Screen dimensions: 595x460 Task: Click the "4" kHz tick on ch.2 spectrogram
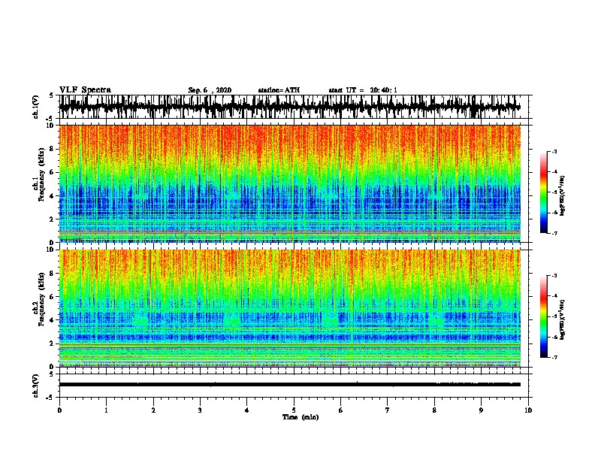click(x=52, y=320)
